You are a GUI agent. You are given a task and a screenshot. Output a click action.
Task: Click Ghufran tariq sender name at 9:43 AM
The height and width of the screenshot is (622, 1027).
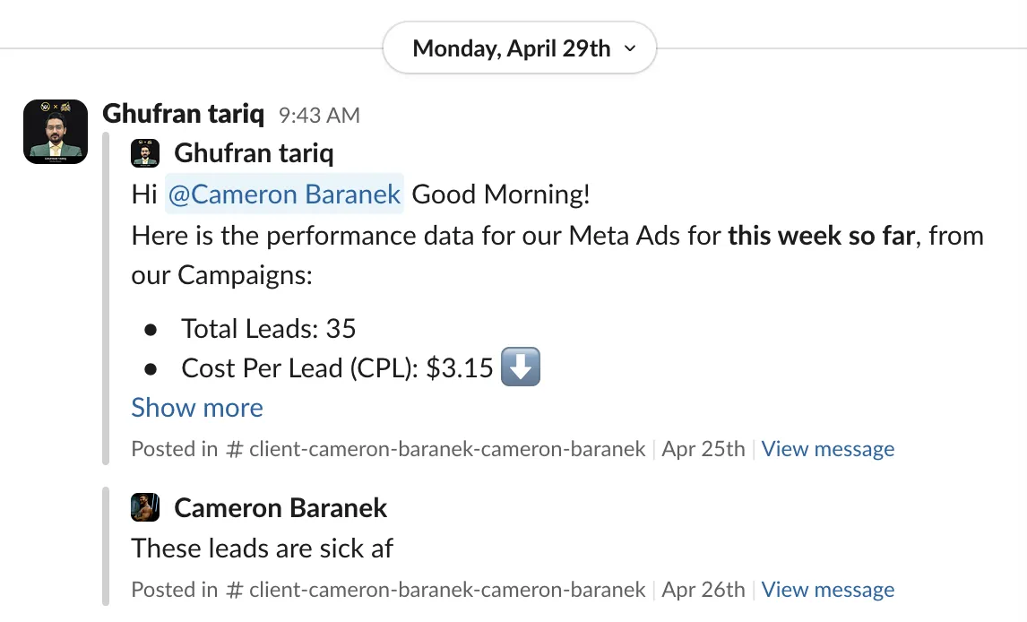pyautogui.click(x=184, y=114)
